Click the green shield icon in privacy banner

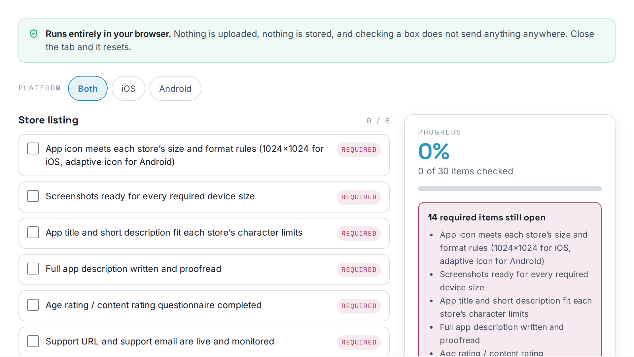(34, 34)
